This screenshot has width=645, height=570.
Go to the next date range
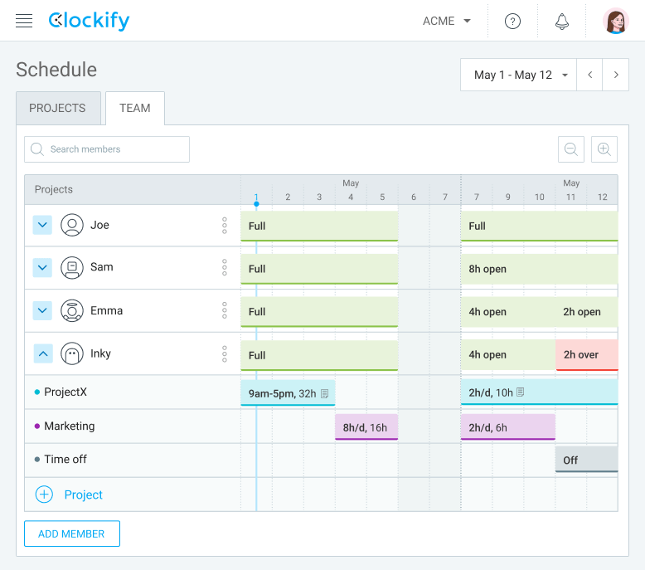615,75
